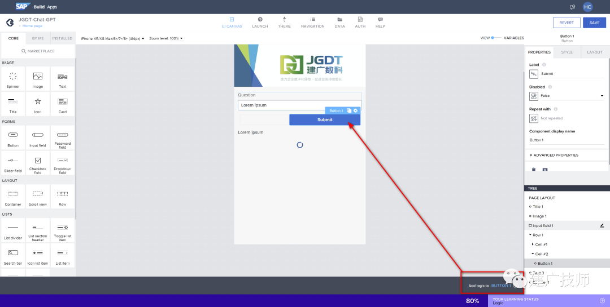Pick the Text component
Screen dimensions: 610x307
[x=63, y=79]
